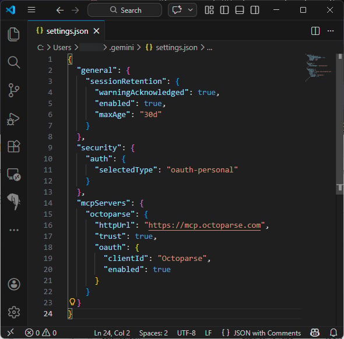
Task: Open the Accounts menu icon
Action: pyautogui.click(x=14, y=284)
